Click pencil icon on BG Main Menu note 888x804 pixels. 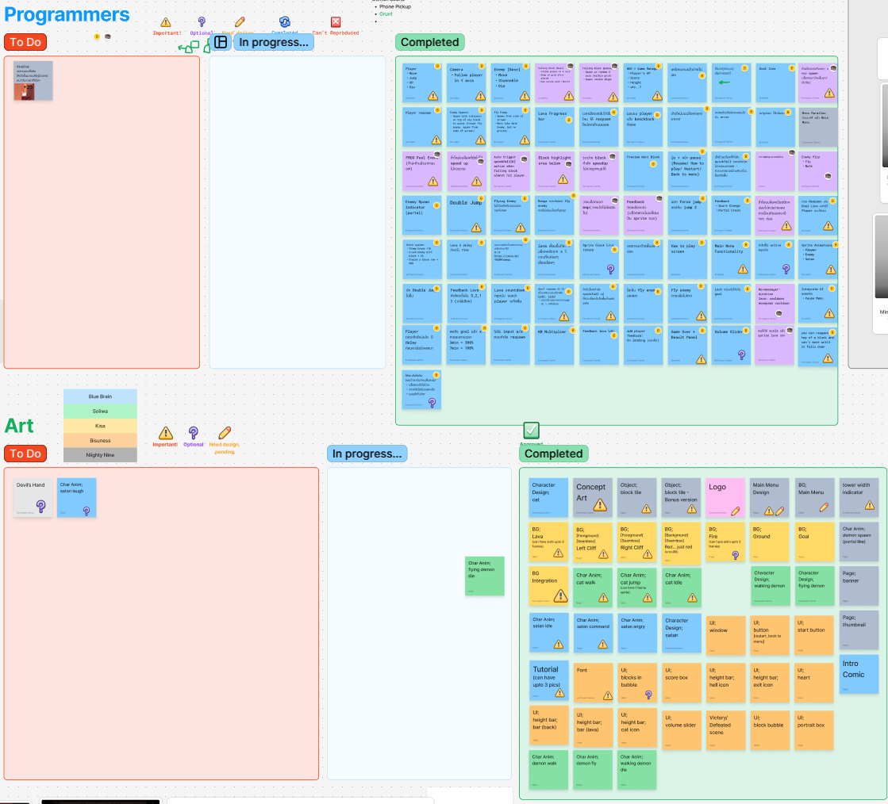[824, 507]
